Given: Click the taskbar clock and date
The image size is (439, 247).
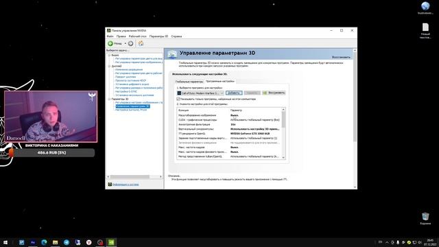Looking at the screenshot, I should (430, 242).
